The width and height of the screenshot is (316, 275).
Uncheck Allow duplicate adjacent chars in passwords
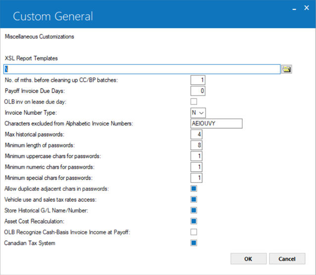click(194, 188)
